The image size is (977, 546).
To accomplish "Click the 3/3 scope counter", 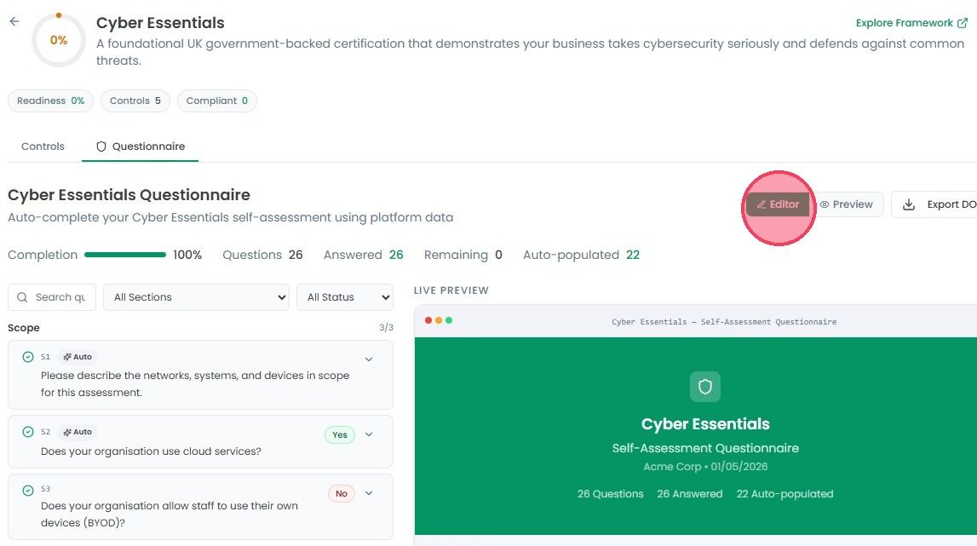I will (387, 327).
